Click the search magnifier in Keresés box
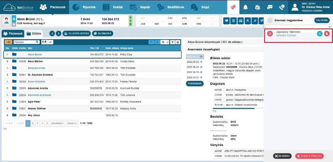Image resolution: width=333 pixels, height=162 pixels. pos(37,42)
